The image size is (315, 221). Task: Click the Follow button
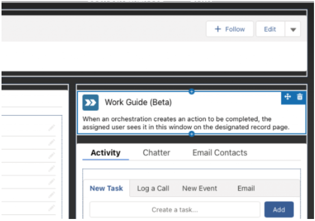click(230, 29)
